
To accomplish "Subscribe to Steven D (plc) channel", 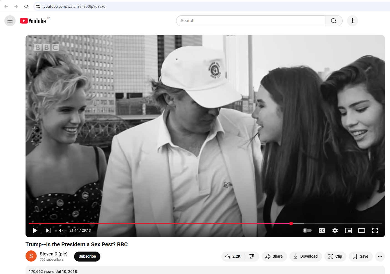I will (x=87, y=257).
